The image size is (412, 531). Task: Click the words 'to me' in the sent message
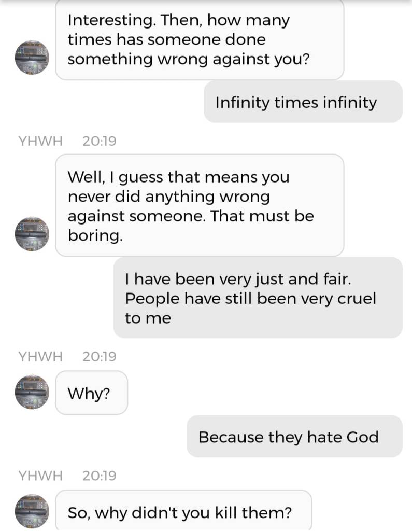pos(148,318)
